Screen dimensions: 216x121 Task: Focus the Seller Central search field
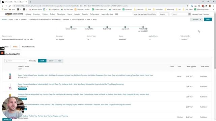coord(180,14)
